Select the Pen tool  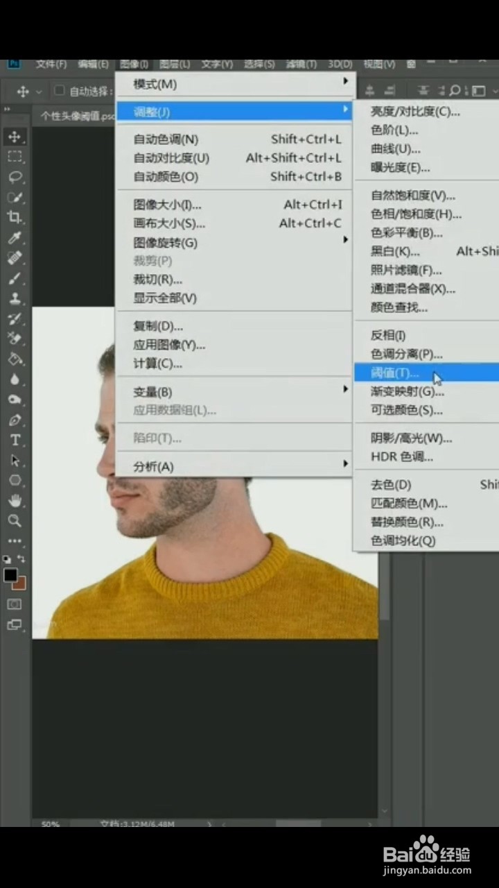(15, 420)
